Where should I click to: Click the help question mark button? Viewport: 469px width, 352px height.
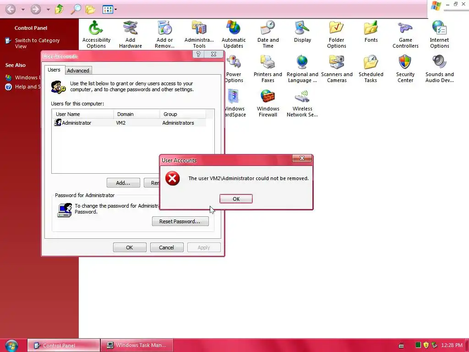pyautogui.click(x=198, y=54)
